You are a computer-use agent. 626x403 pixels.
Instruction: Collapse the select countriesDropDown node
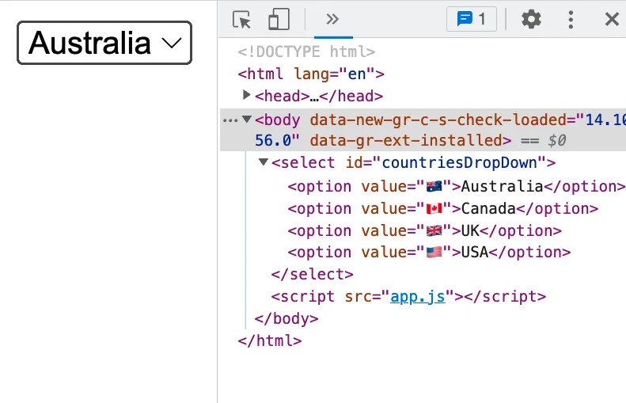click(x=263, y=162)
